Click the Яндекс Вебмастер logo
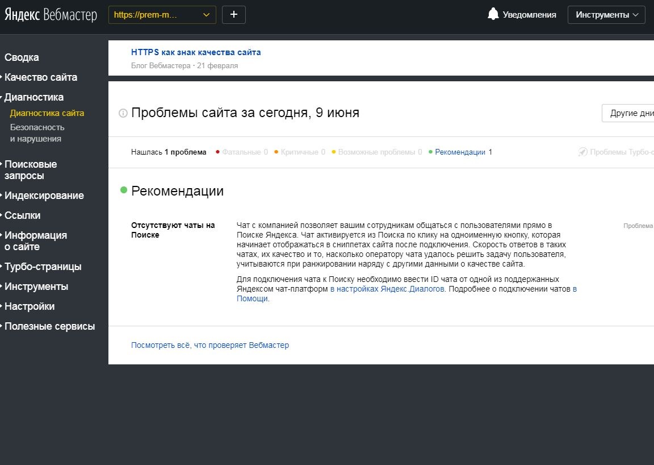 (x=51, y=15)
